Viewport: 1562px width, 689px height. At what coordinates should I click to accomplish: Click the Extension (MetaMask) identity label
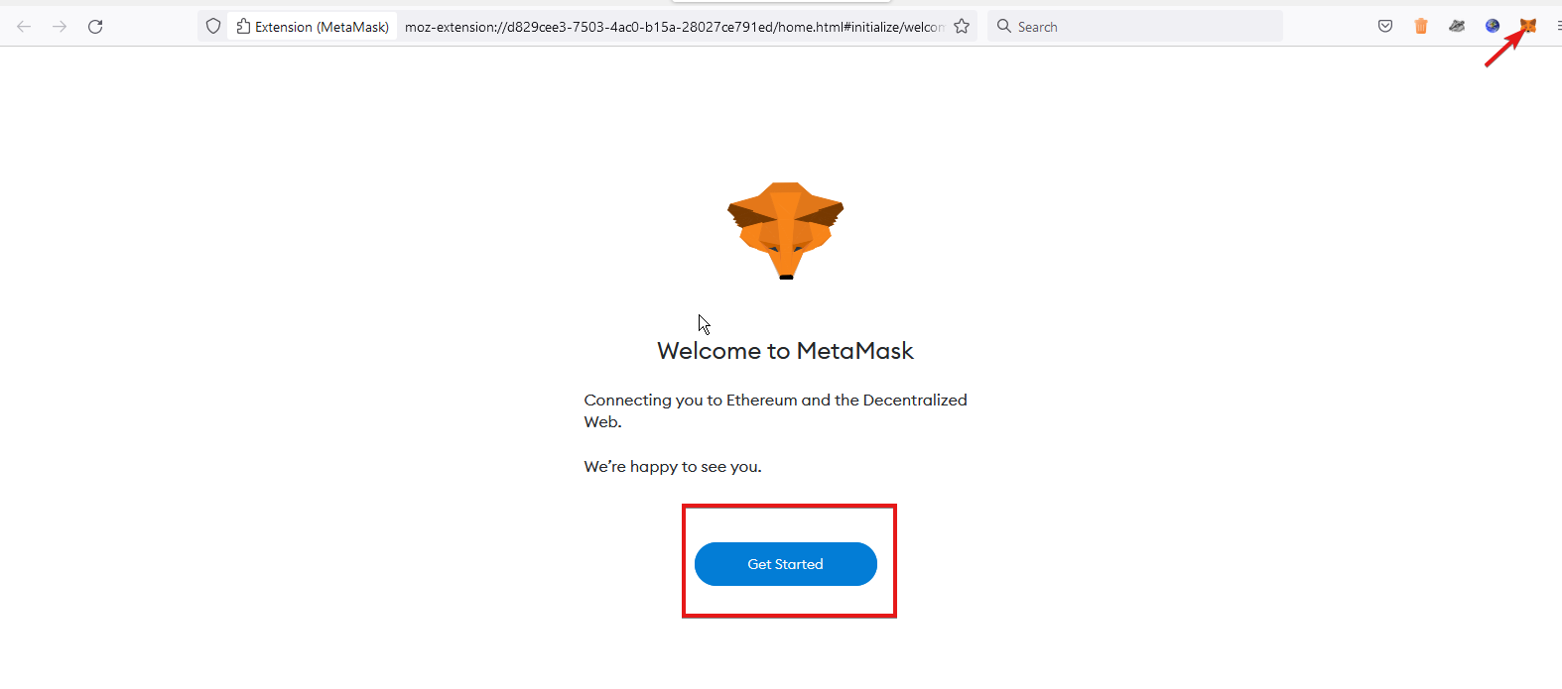tap(313, 27)
